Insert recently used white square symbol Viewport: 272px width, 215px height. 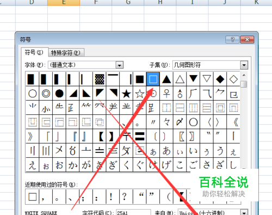(33, 196)
